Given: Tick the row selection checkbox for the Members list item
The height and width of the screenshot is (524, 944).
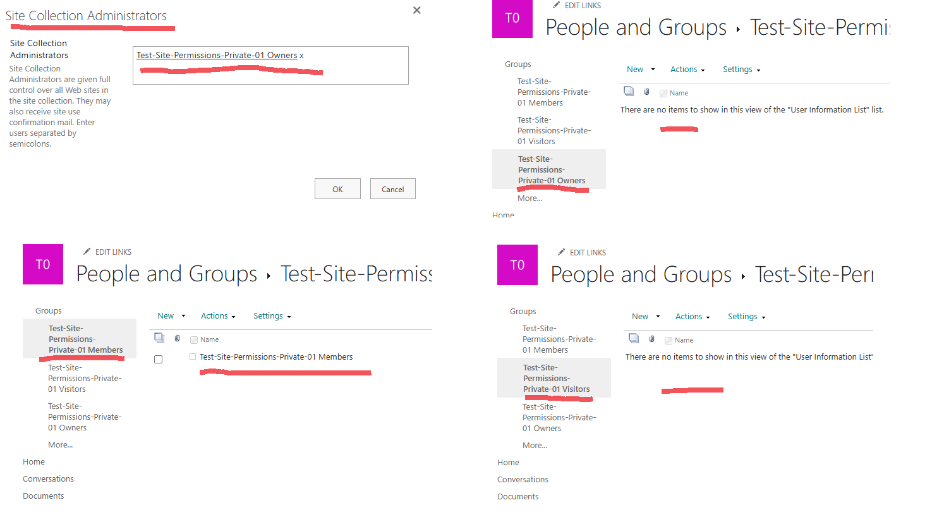Looking at the screenshot, I should [159, 359].
